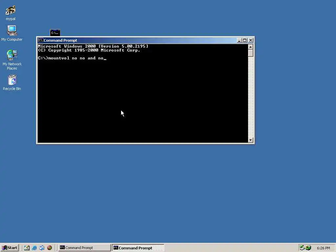This screenshot has width=336, height=252.
Task: Click the 'Microsoft Windows 2000 [Version 5.00.2195]' line
Action: pyautogui.click(x=93, y=46)
